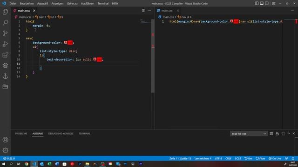Change CRLF line ending in status bar
Image resolution: width=298 pixels, height=167 pixels.
pos(228,159)
